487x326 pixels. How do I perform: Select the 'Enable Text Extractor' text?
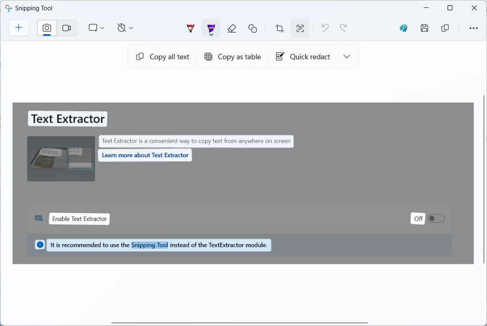click(x=79, y=219)
